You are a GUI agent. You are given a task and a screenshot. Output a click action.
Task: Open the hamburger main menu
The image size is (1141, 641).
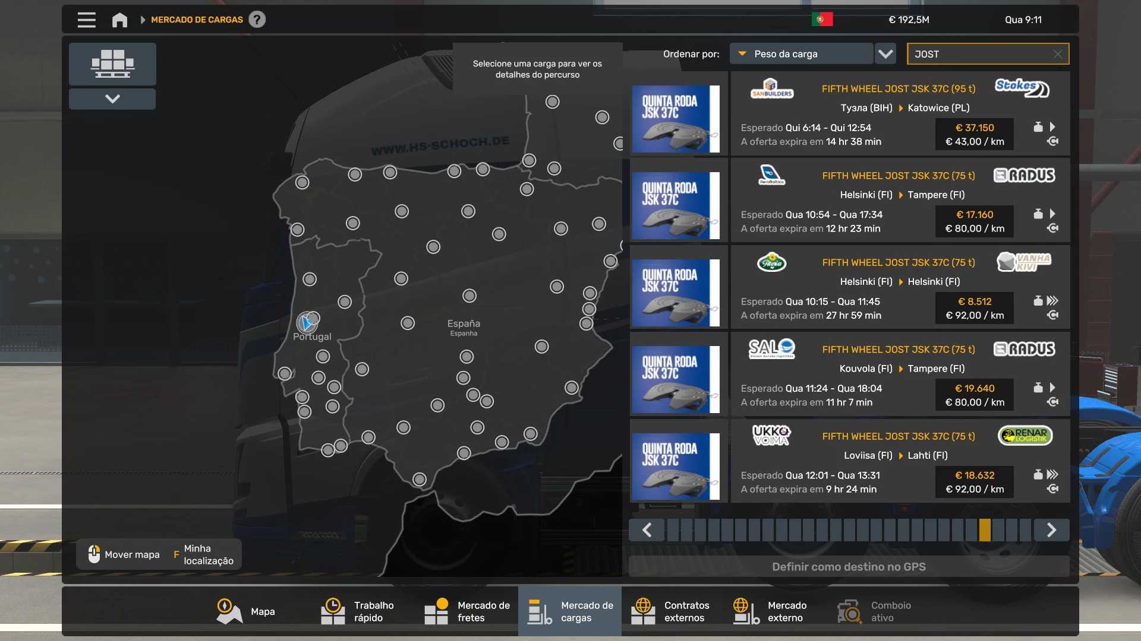coord(86,20)
